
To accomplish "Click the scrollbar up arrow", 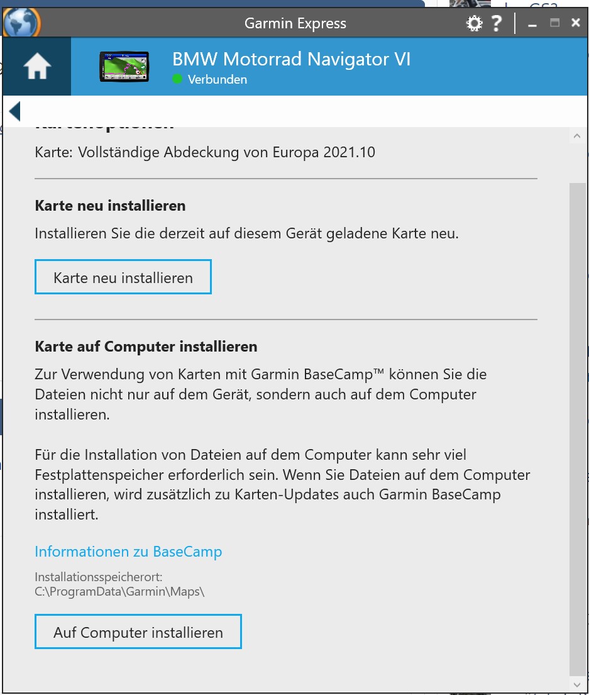I will (576, 136).
